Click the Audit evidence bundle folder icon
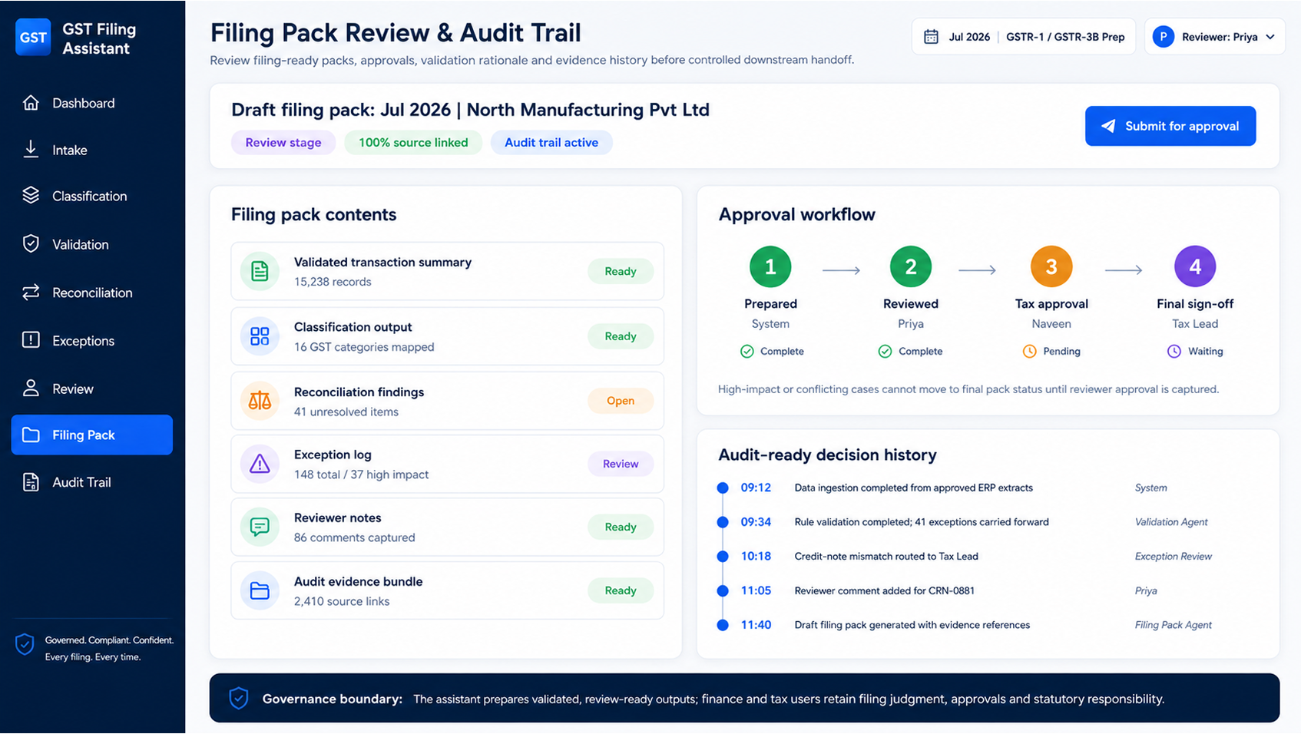Screen dimensions: 1301x734 [260, 590]
